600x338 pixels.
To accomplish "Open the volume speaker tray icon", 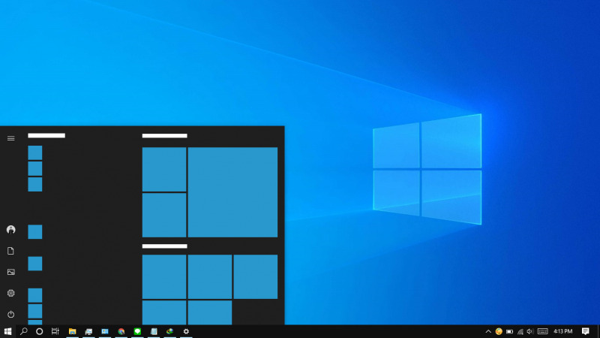I will pyautogui.click(x=530, y=331).
